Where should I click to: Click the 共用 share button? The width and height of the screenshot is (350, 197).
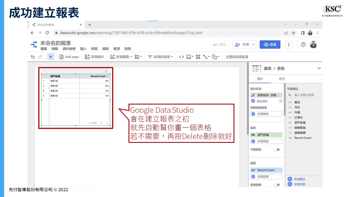242,45
